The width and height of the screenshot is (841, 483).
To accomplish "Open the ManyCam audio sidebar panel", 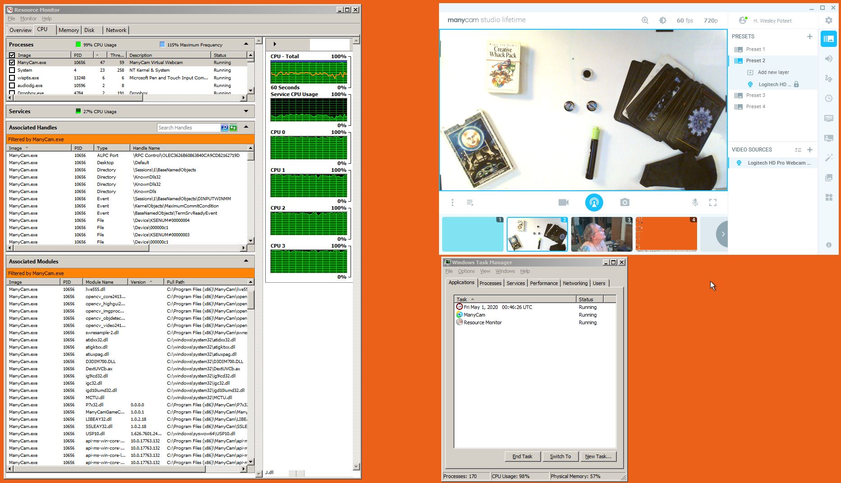I will point(829,59).
